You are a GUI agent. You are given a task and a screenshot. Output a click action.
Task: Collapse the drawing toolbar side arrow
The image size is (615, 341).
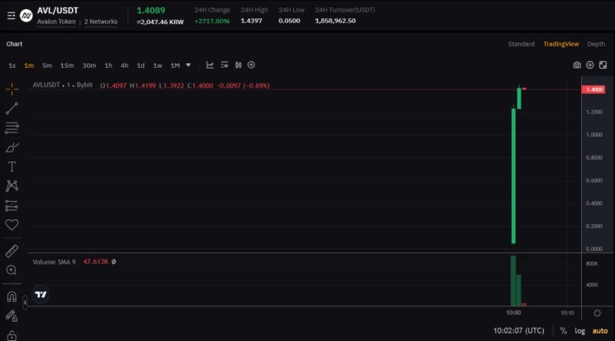click(25, 303)
